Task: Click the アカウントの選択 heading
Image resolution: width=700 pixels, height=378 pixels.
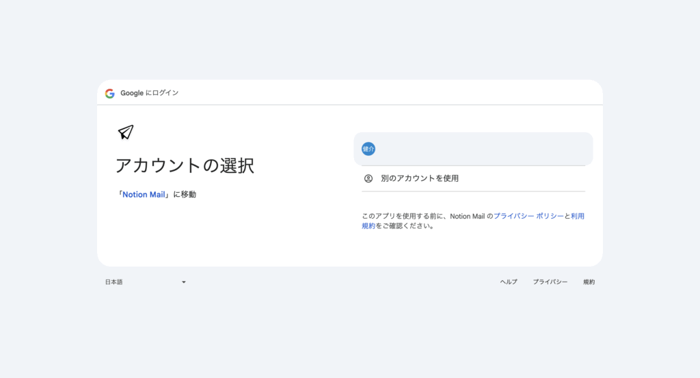Action: 185,165
